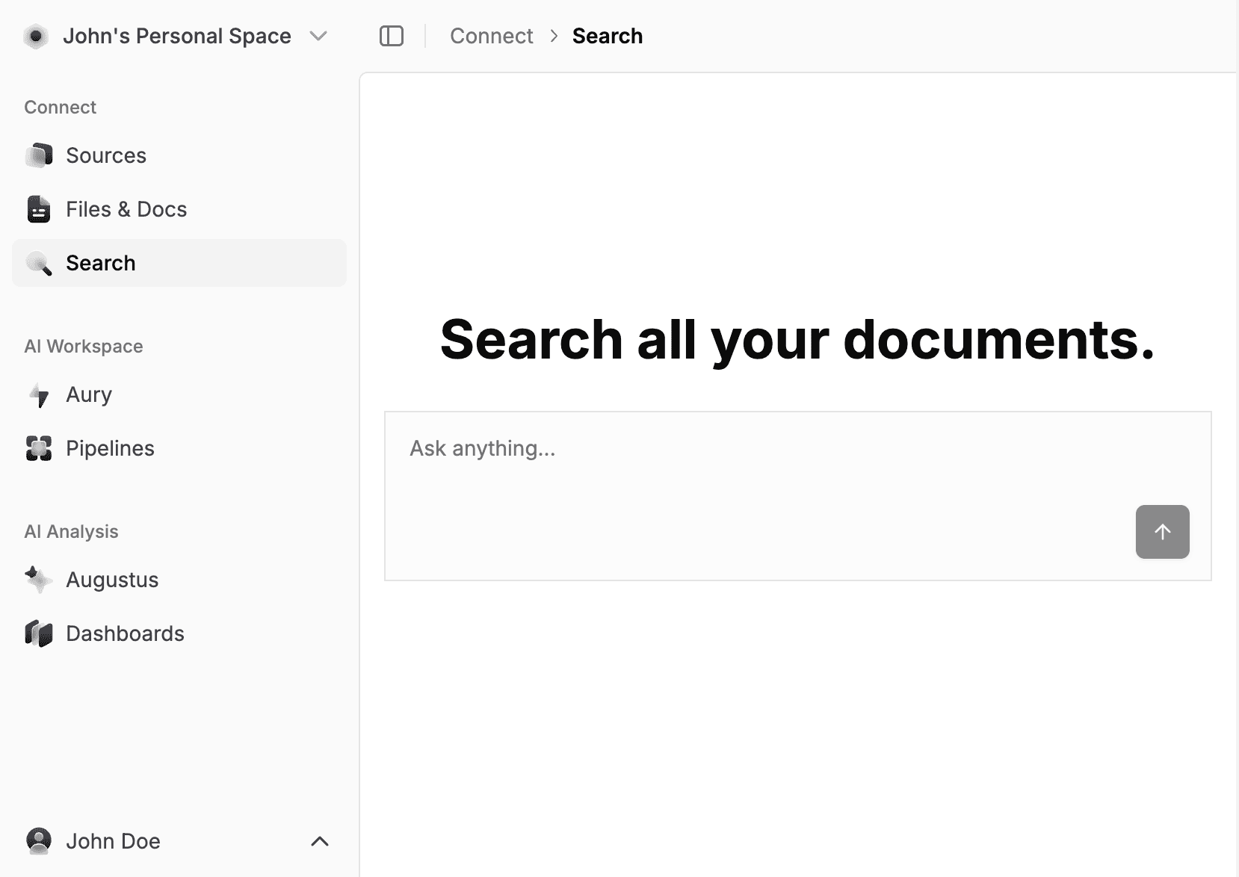Open Dashboards via its panels icon
Viewport: 1239px width, 877px height.
click(x=39, y=633)
